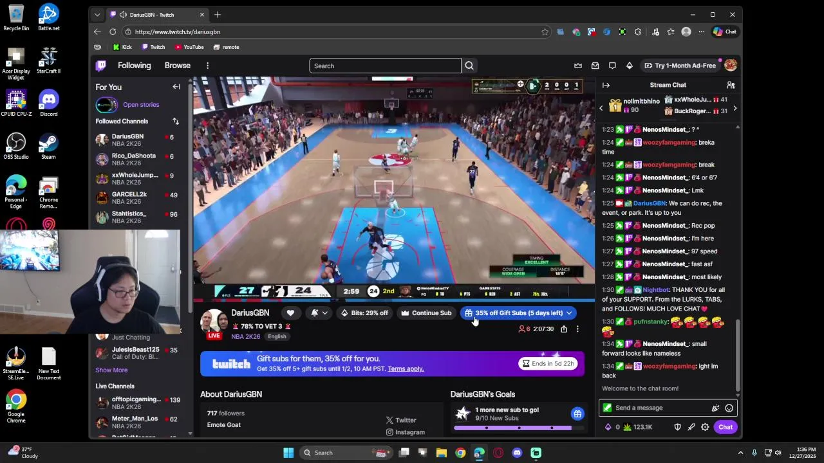Screen dimensions: 824x463
Task: Mute the browser tab audio icon
Action: (x=122, y=15)
